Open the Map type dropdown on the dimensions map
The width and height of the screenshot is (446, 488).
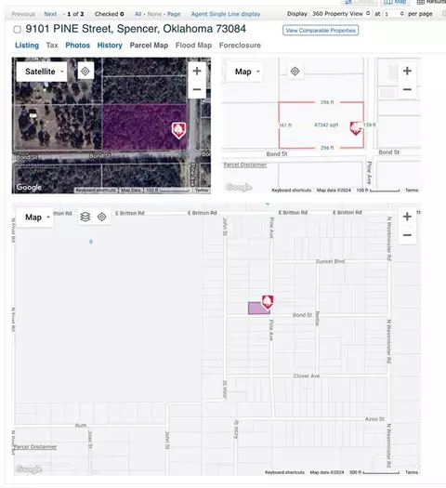click(244, 72)
